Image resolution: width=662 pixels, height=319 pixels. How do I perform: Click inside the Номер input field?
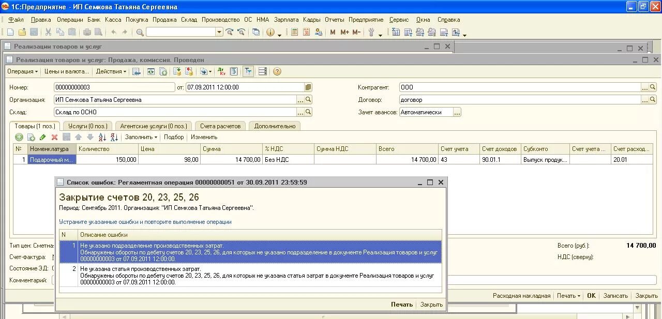(x=114, y=87)
